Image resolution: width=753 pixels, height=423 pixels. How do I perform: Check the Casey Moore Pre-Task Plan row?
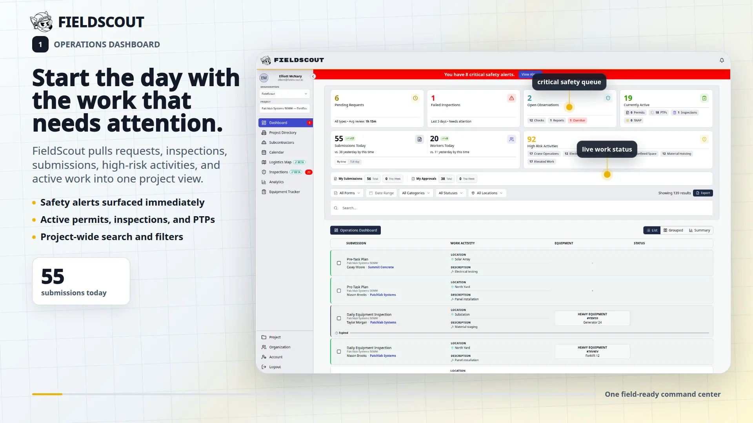(339, 263)
